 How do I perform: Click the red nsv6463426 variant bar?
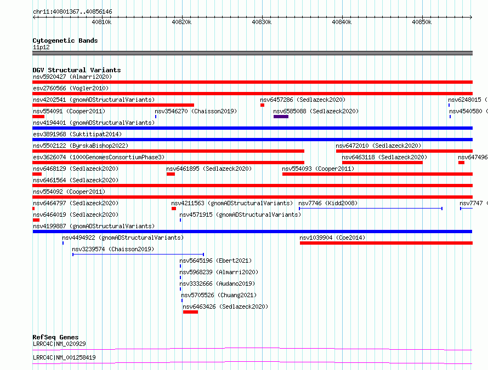(x=190, y=312)
